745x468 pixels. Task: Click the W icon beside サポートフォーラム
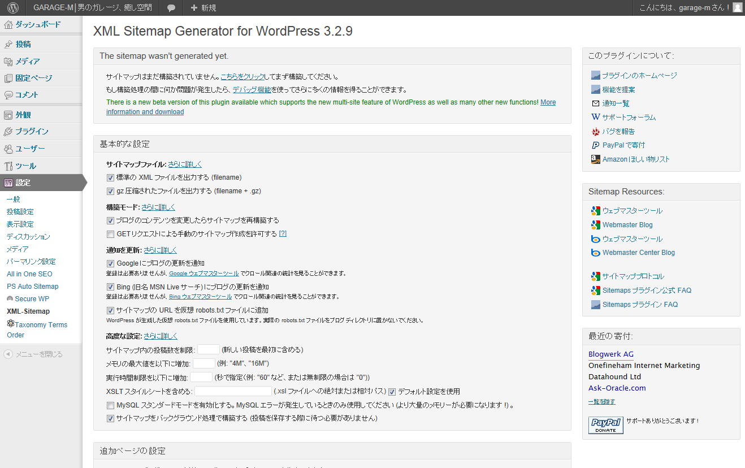(596, 117)
